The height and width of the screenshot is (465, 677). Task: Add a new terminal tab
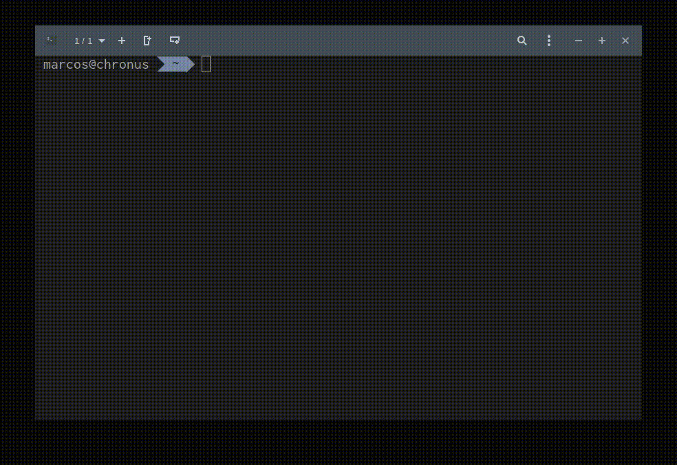coord(122,41)
